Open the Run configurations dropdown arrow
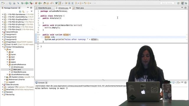 (28, 3)
